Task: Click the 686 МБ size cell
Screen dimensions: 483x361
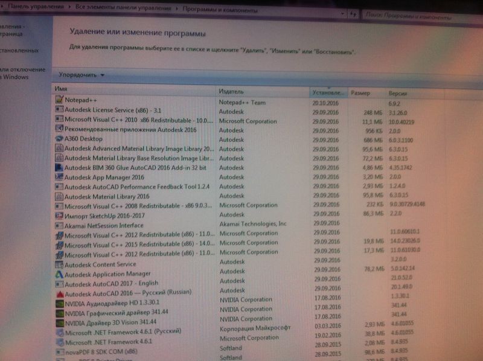Action: tap(373, 140)
